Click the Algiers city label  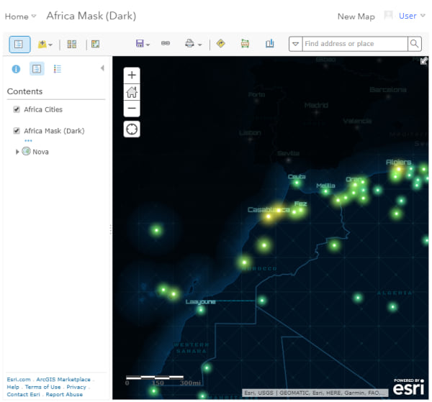click(398, 162)
